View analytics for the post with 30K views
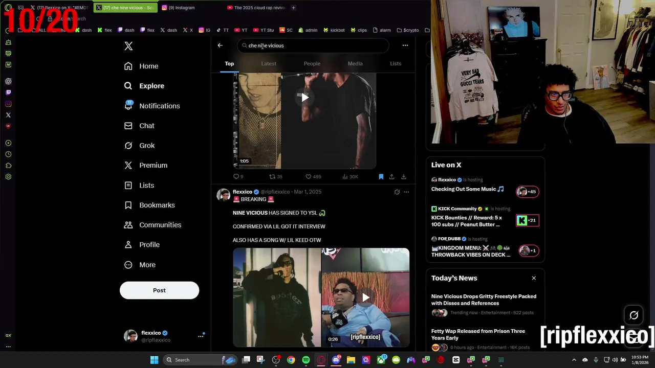This screenshot has height=368, width=655. [x=350, y=176]
